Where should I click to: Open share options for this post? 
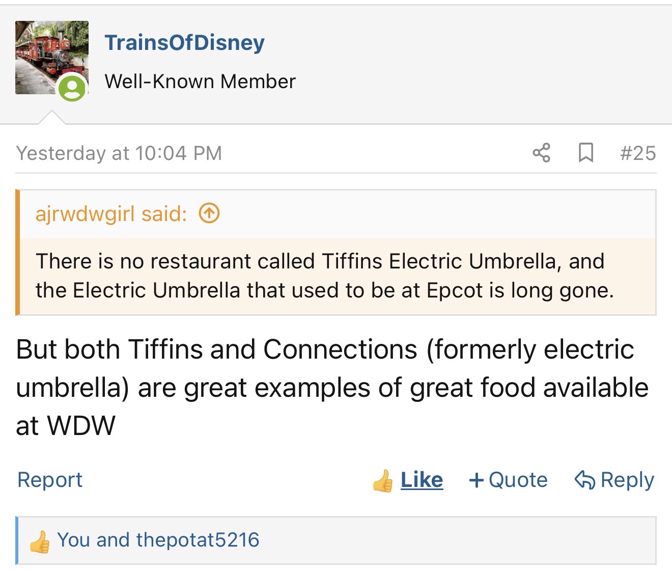[x=541, y=153]
